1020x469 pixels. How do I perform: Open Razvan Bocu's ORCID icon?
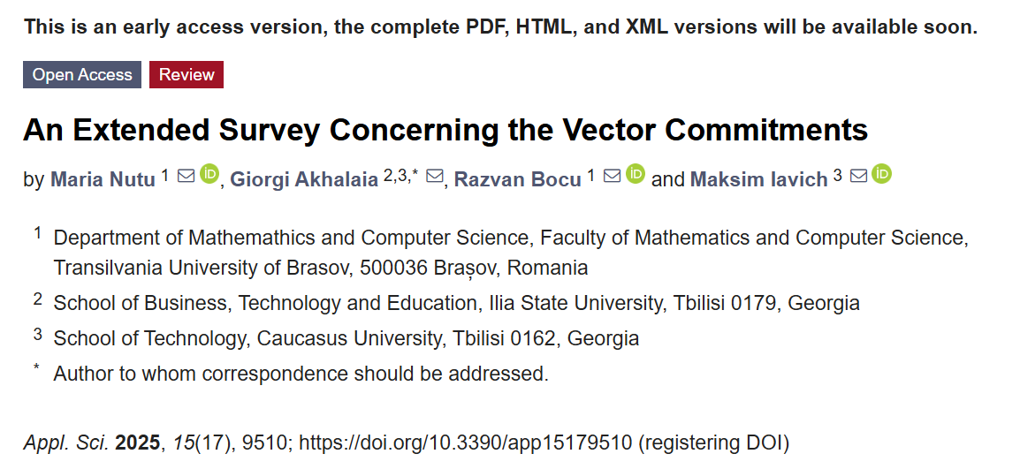pyautogui.click(x=636, y=174)
